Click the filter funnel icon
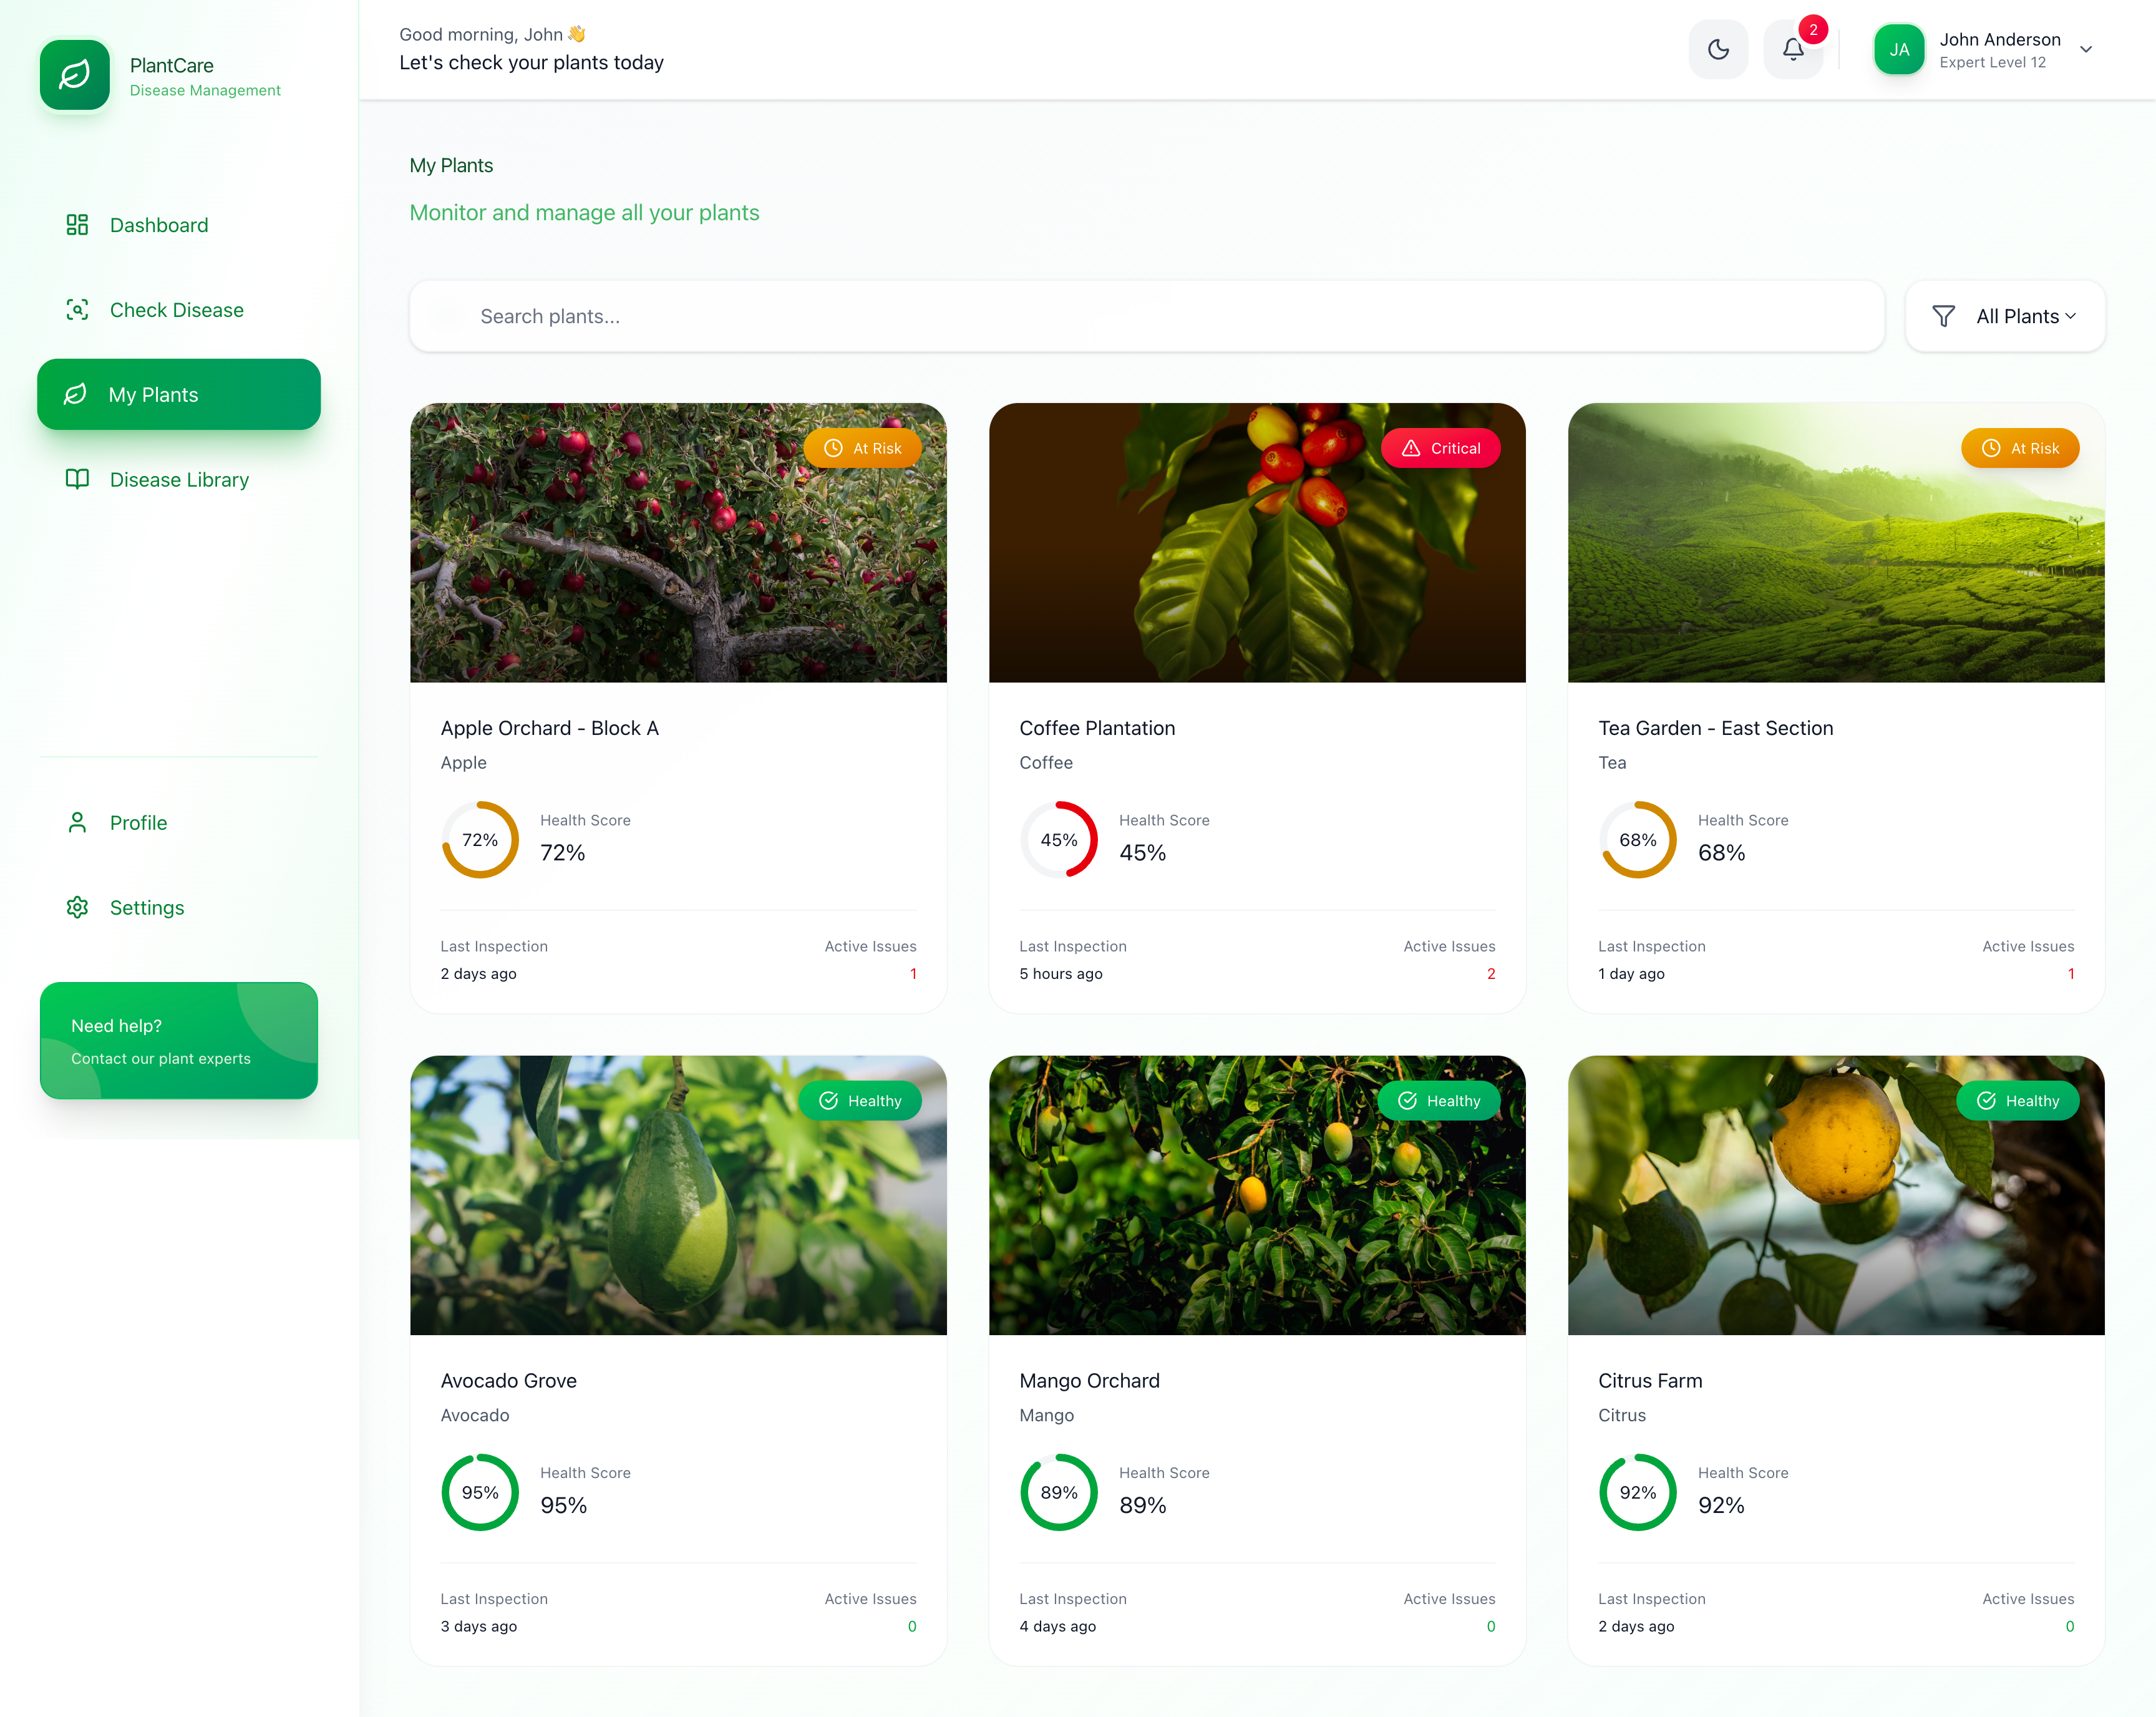Image resolution: width=2156 pixels, height=1717 pixels. tap(1943, 316)
